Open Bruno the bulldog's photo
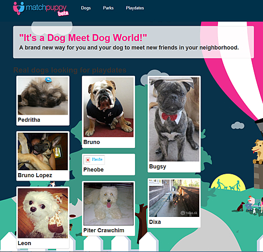The width and height of the screenshot is (263, 252). (109, 107)
